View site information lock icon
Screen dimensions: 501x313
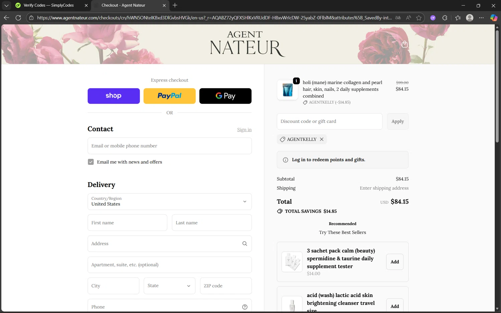[31, 18]
